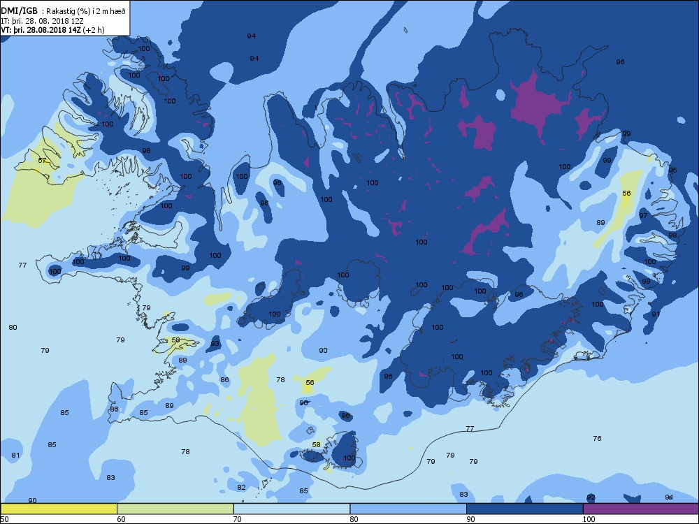Click the '92' humidity value near the legend

(x=591, y=497)
